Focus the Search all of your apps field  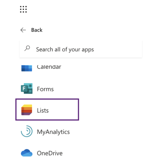[81, 49]
